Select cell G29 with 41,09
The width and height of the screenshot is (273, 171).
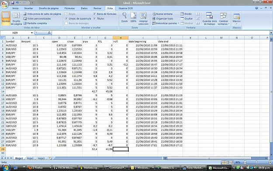pos(105,149)
